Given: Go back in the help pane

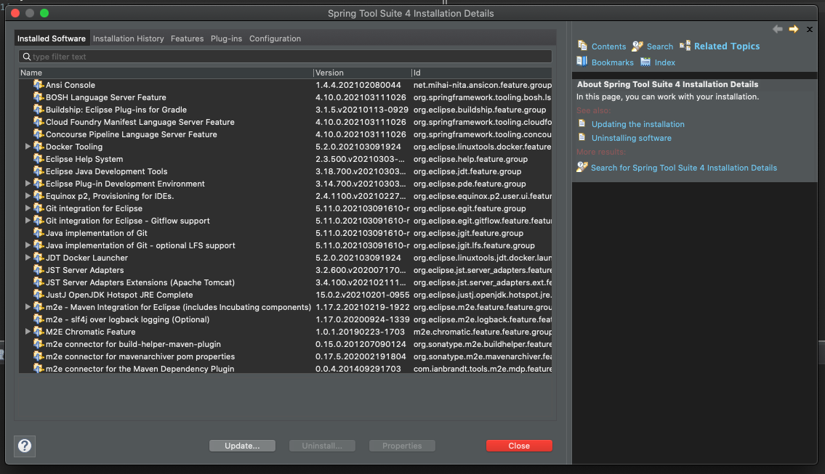Looking at the screenshot, I should (x=777, y=30).
